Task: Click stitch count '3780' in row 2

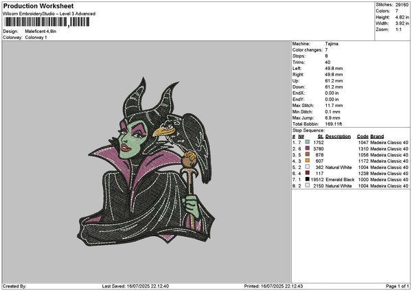Action: [319, 149]
